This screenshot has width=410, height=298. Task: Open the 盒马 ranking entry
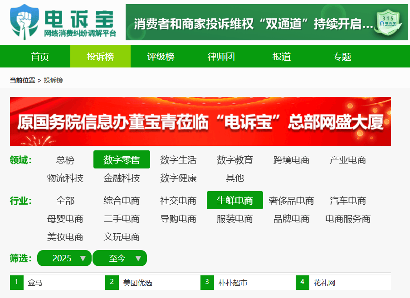pos(35,283)
